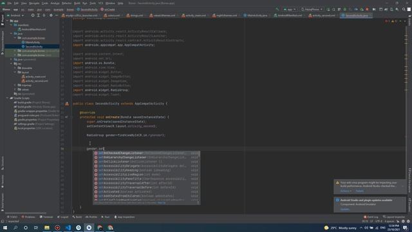Open Visual Studio Code from the taskbar
Image resolution: width=412 pixels, height=232 pixels.
tap(68, 227)
